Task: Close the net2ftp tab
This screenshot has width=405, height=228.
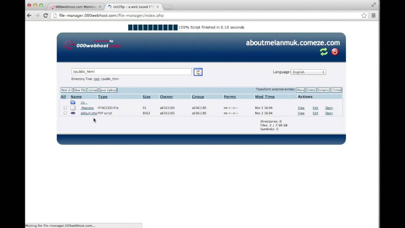Action: 158,7
